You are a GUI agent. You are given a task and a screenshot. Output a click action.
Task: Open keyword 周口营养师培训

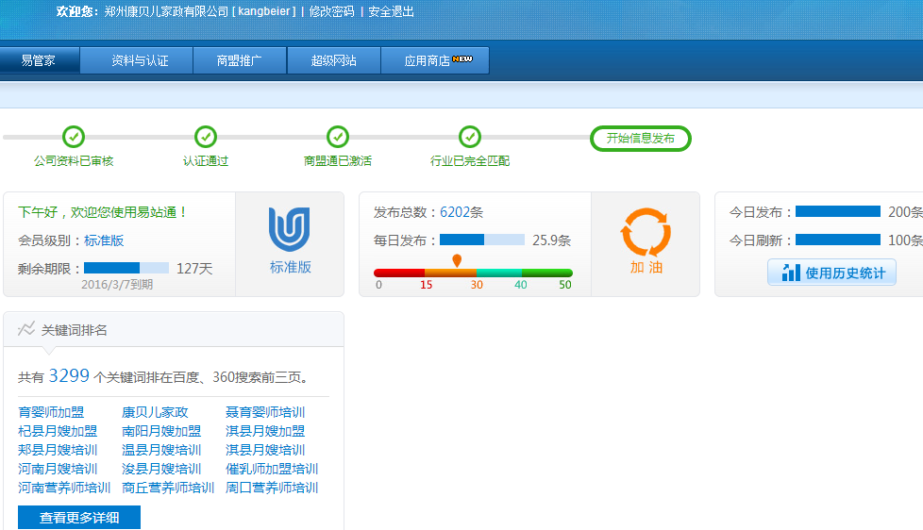272,488
